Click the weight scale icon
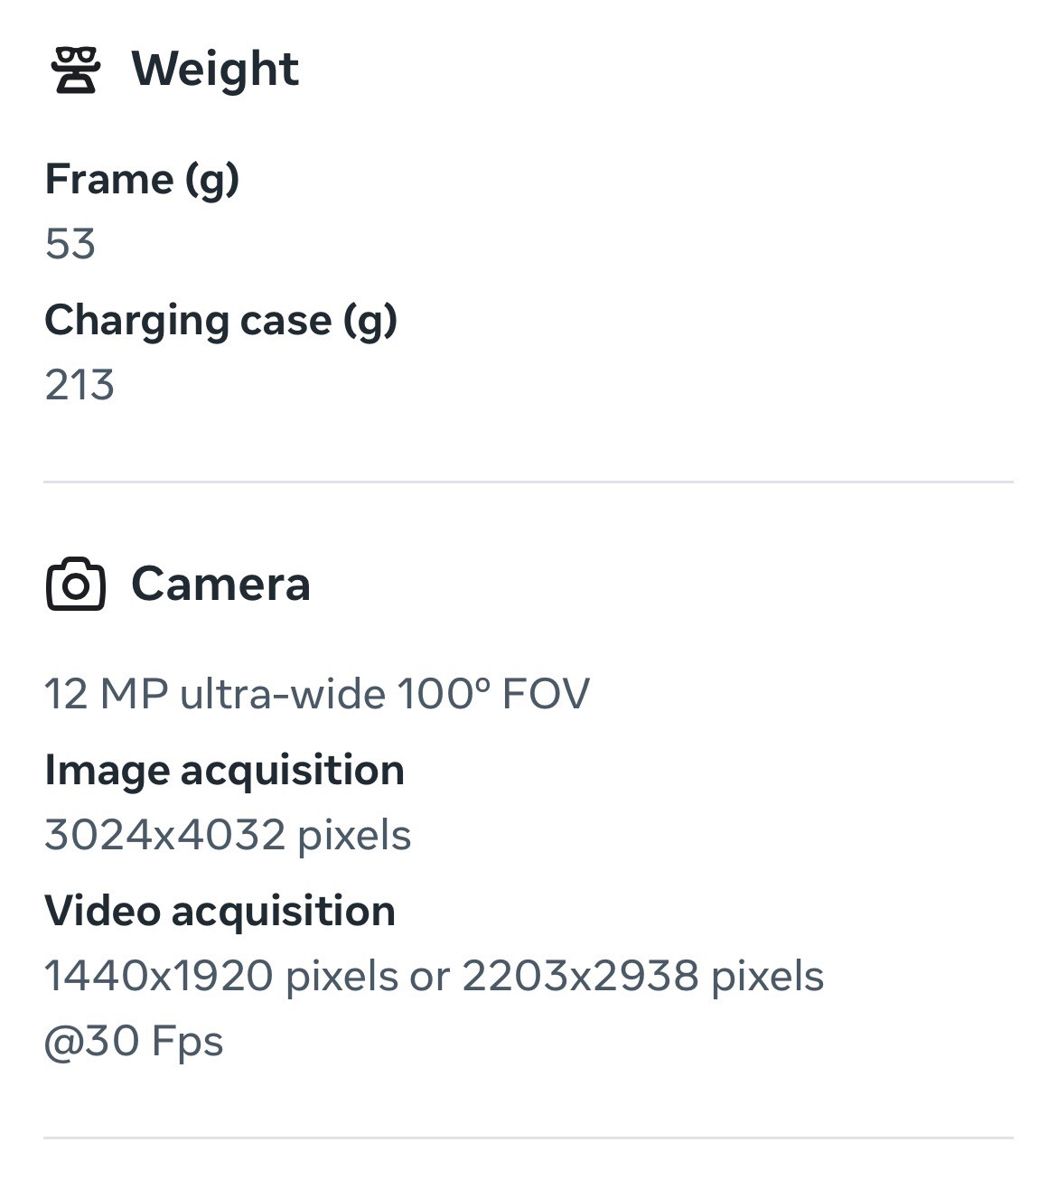This screenshot has width=1057, height=1180. (x=76, y=70)
